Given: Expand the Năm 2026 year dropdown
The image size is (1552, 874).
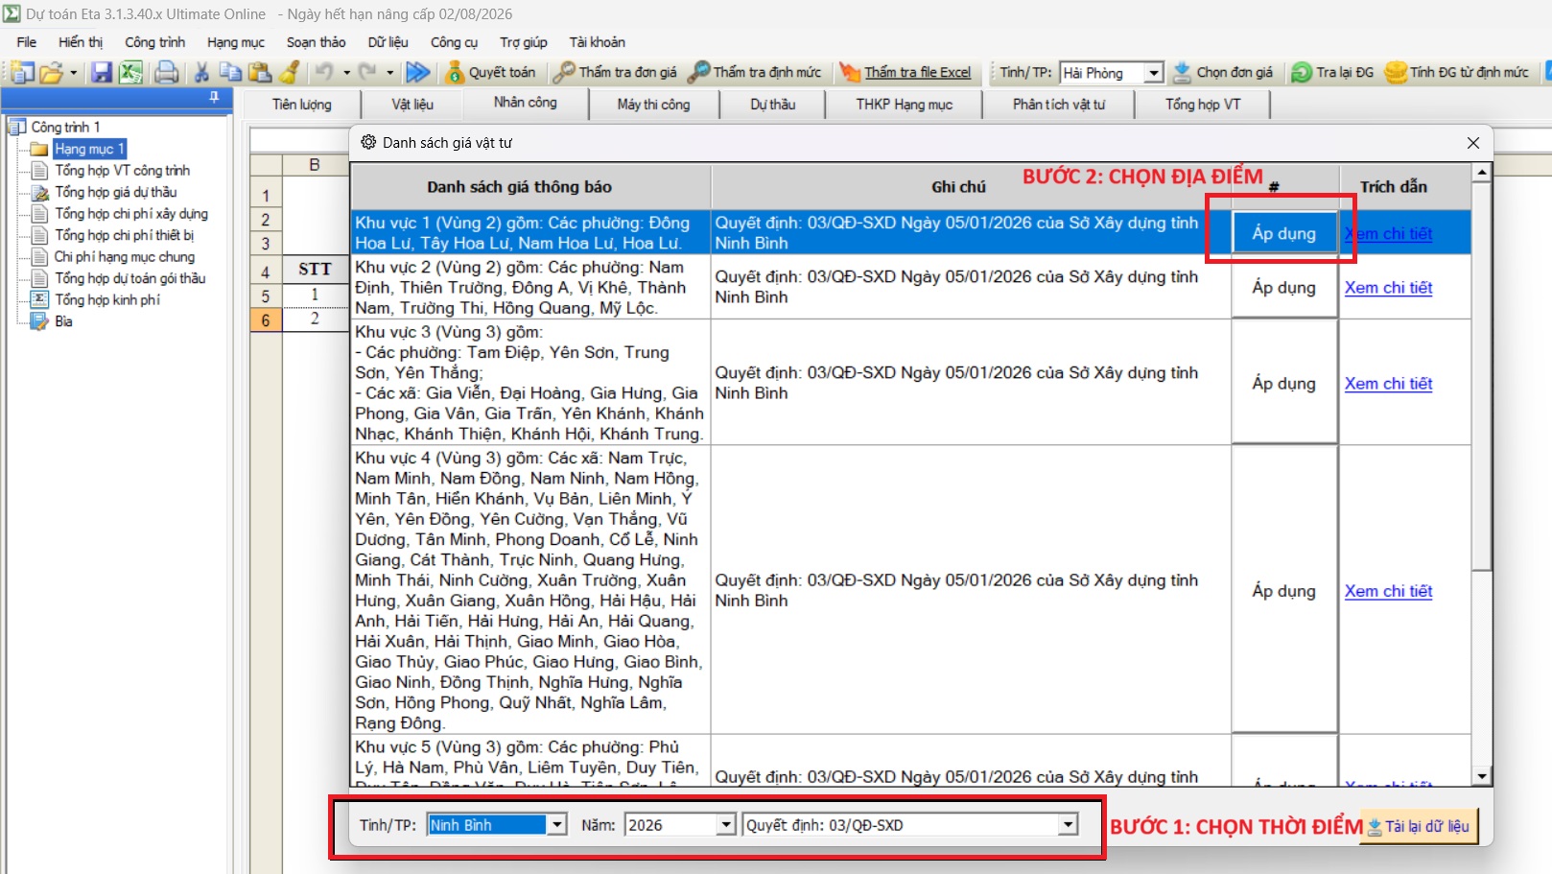Looking at the screenshot, I should pyautogui.click(x=726, y=825).
